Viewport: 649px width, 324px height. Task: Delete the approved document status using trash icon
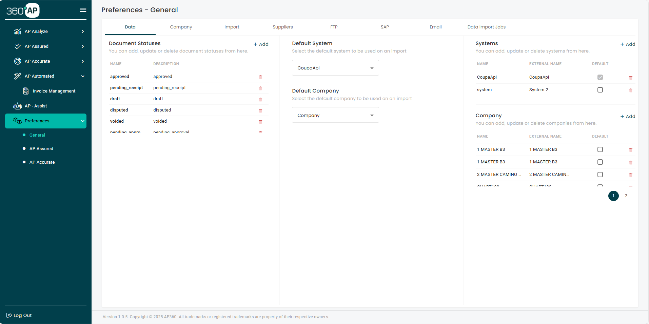click(260, 77)
